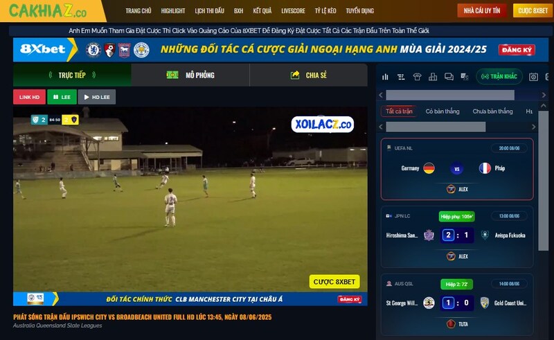The width and height of the screenshot is (554, 340).
Task: Click the match list vertical scrollbar thumb
Action: 544,181
